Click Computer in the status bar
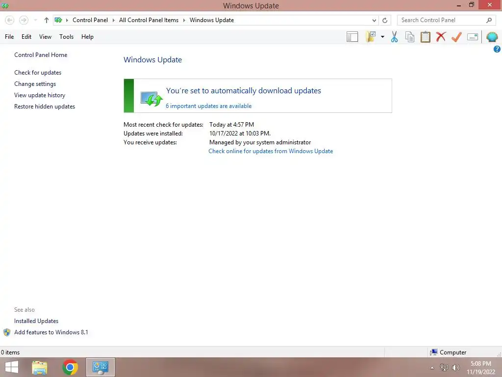The image size is (502, 377). tap(448, 352)
